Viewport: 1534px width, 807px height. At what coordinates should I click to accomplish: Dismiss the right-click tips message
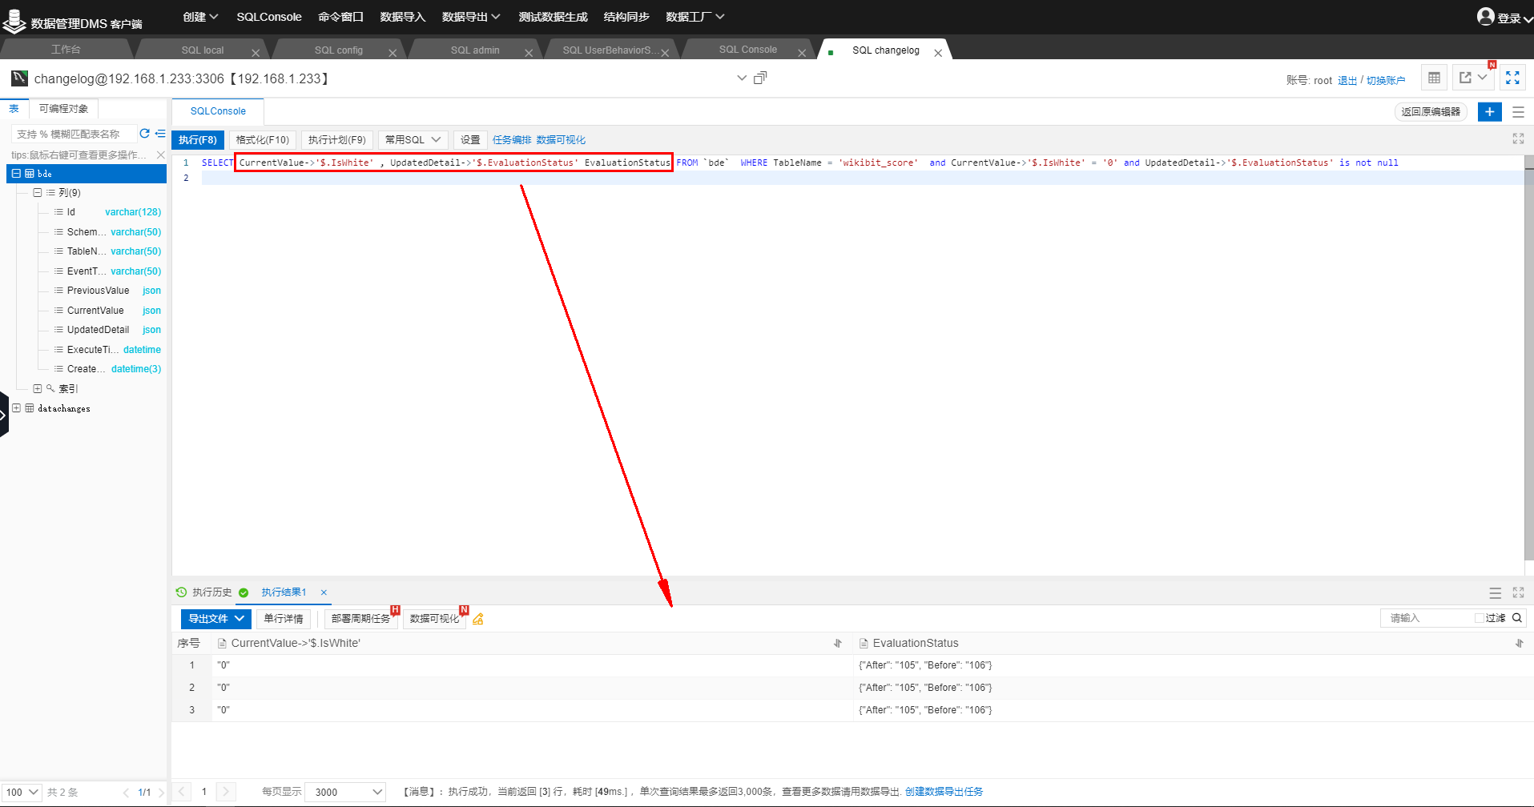160,155
